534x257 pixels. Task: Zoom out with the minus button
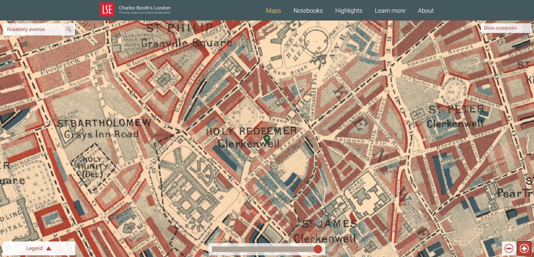click(x=509, y=248)
